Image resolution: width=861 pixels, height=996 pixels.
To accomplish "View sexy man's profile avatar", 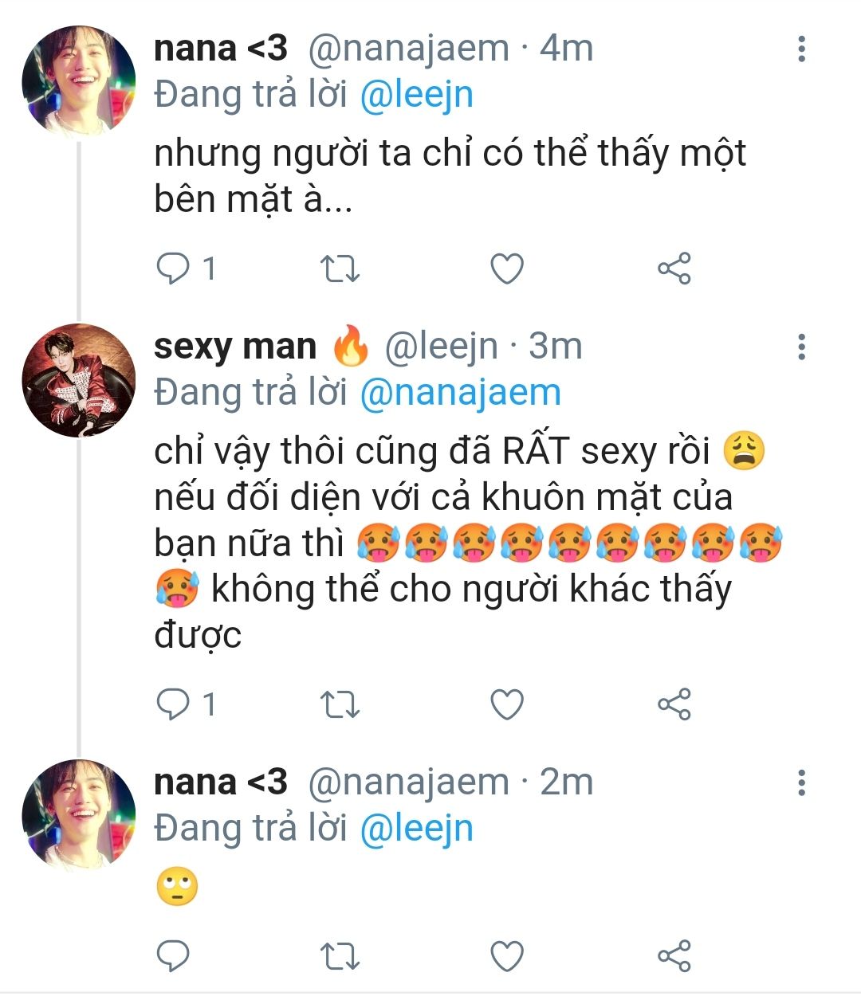I will click(78, 380).
